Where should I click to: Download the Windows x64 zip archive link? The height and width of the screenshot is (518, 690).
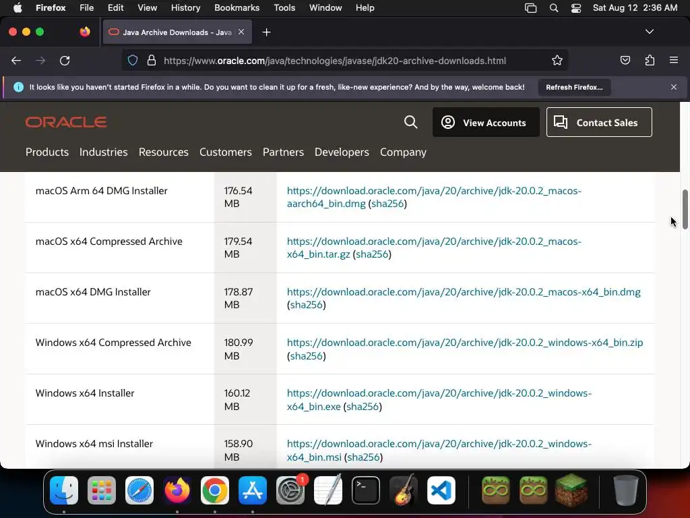[x=465, y=342]
